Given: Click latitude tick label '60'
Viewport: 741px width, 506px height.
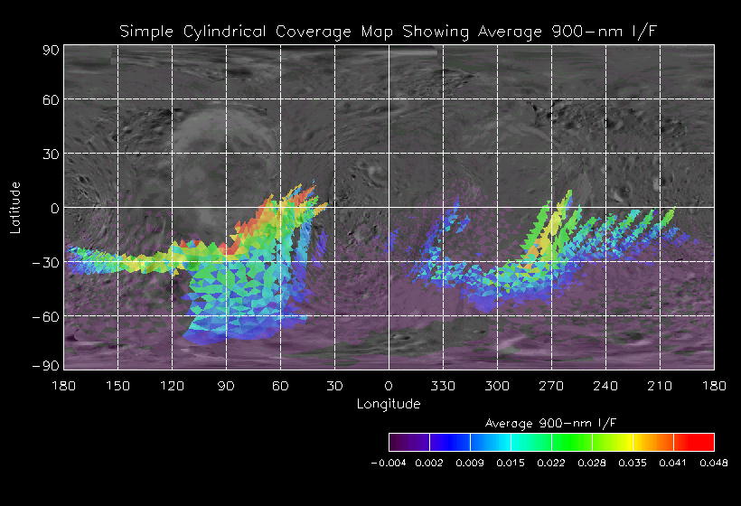Looking at the screenshot, I should point(51,100).
